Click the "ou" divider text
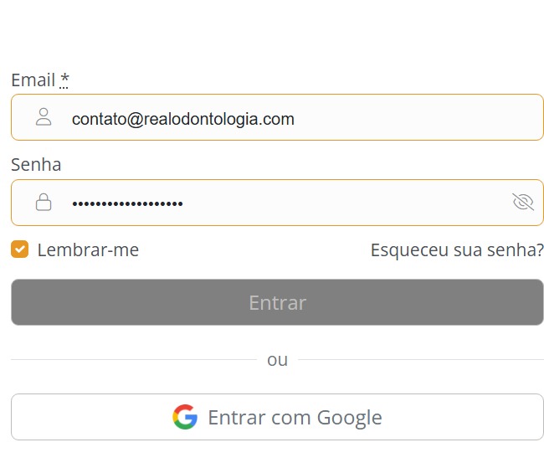Image resolution: width=544 pixels, height=468 pixels. click(x=277, y=360)
